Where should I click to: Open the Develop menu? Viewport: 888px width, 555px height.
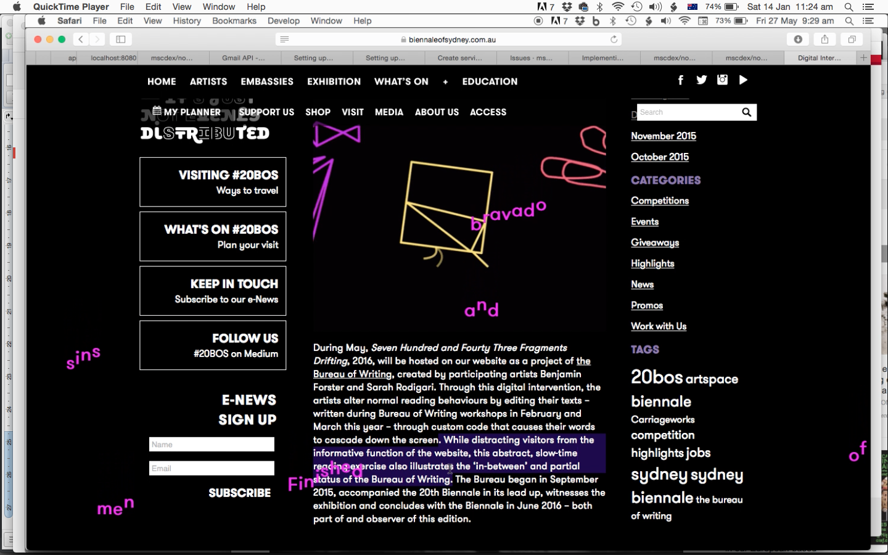pyautogui.click(x=284, y=21)
